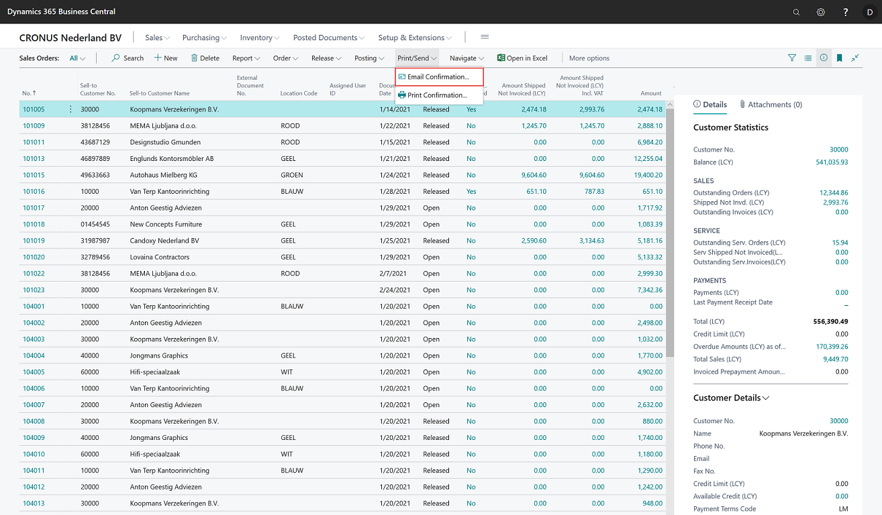Click Customer No. 30000 in Customer Statistics
This screenshot has width=882, height=515.
[838, 150]
